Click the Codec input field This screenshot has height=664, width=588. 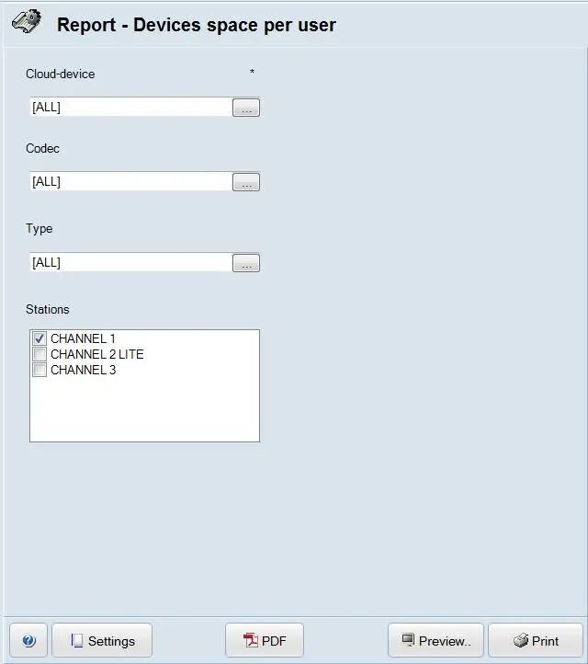(130, 182)
